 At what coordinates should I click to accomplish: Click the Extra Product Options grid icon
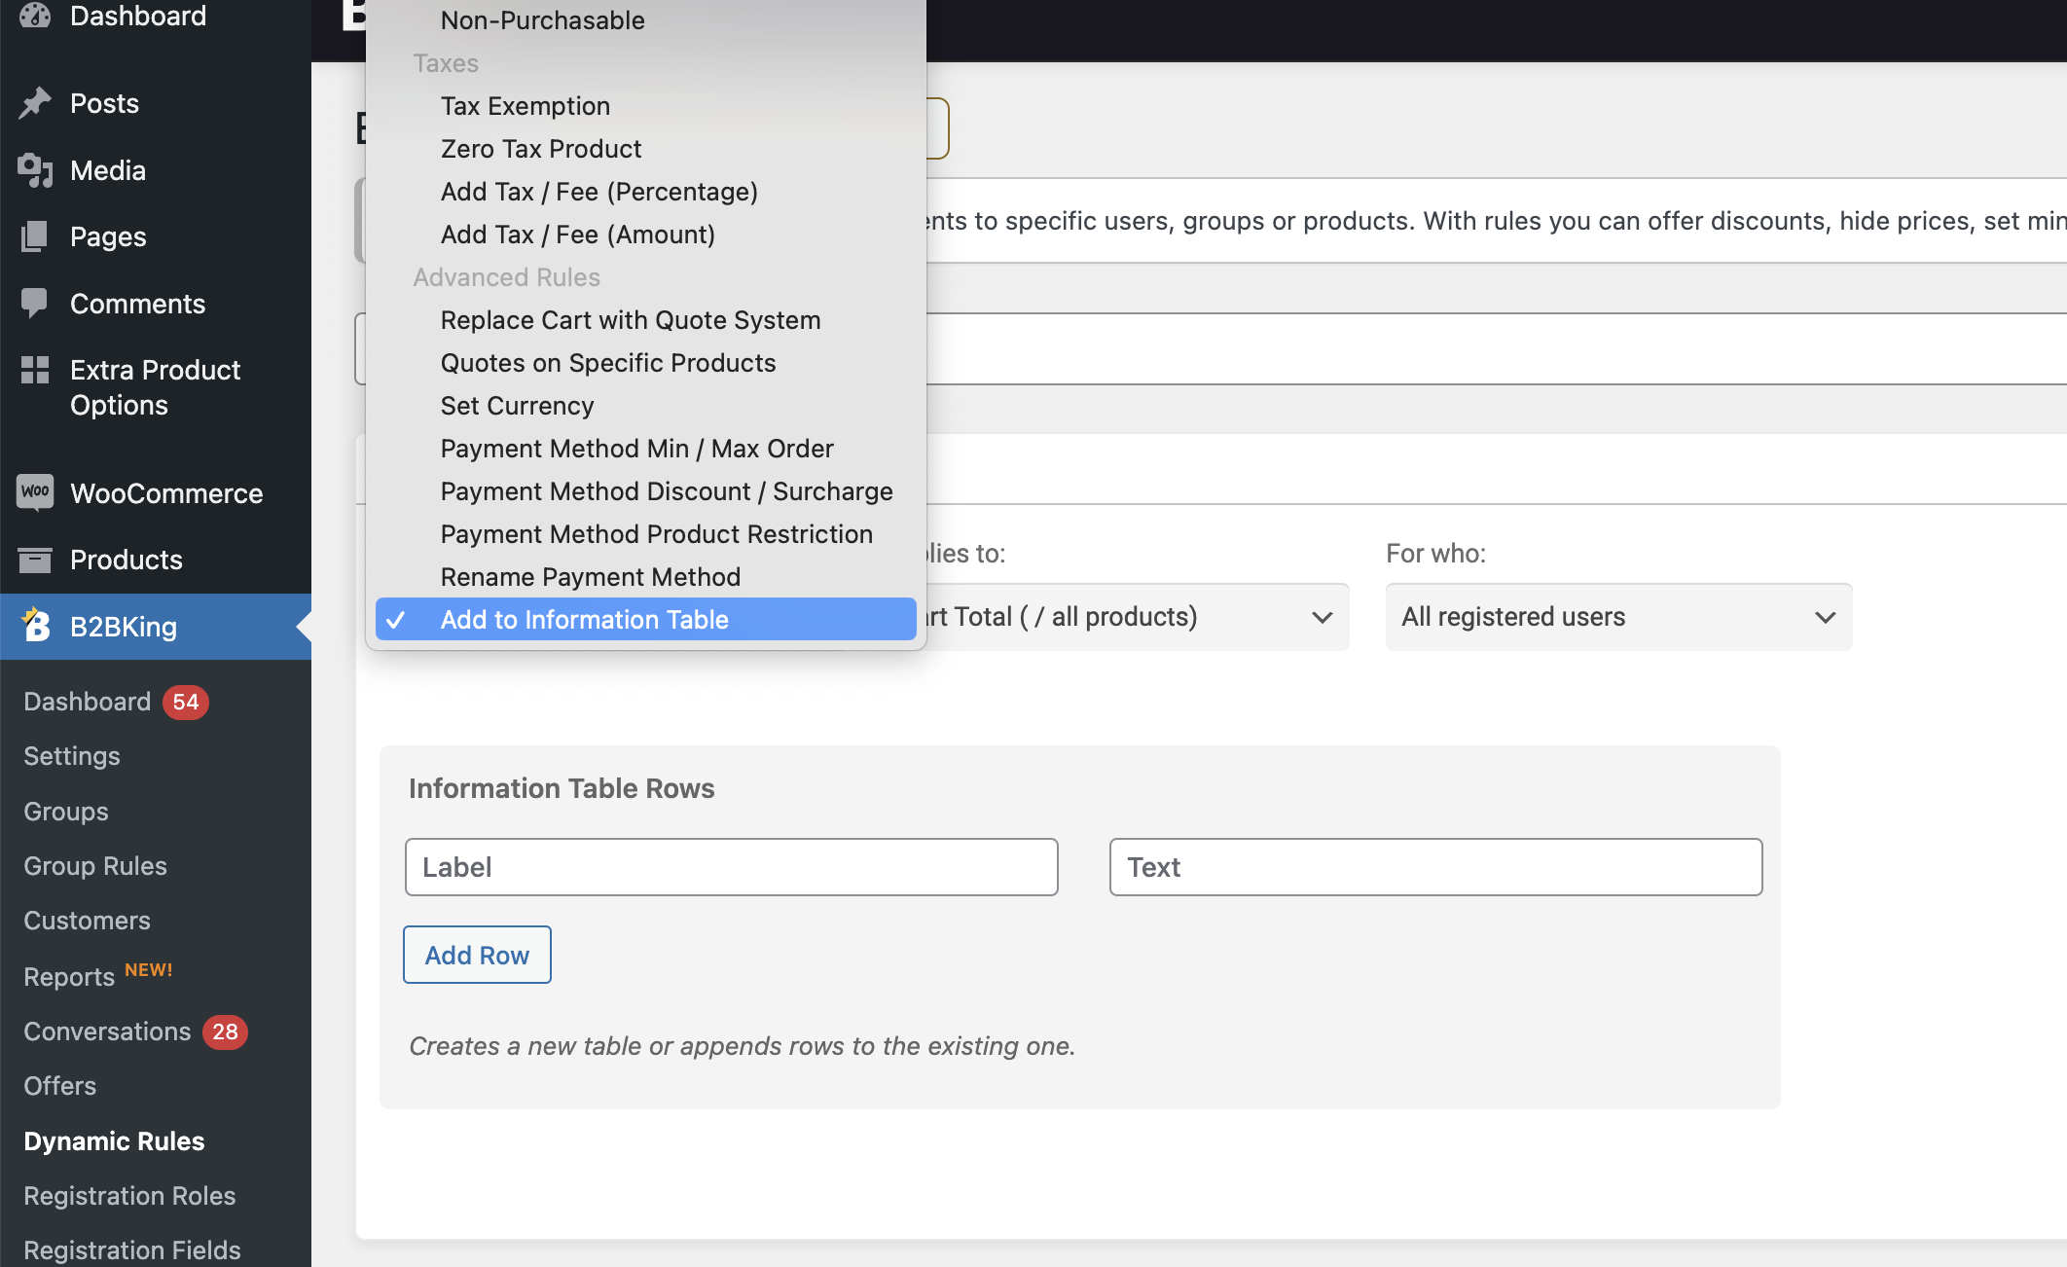click(35, 370)
